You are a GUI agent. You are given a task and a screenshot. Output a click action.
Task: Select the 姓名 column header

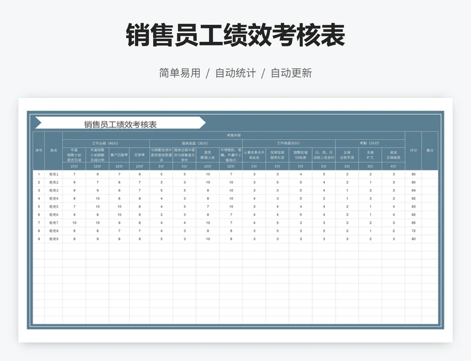tap(54, 150)
